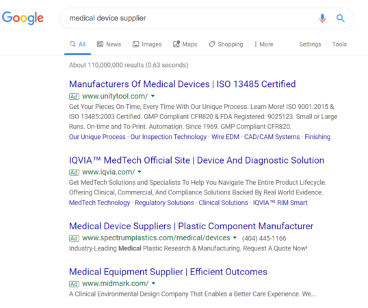Click the map pin icon beside Maps

(x=176, y=44)
